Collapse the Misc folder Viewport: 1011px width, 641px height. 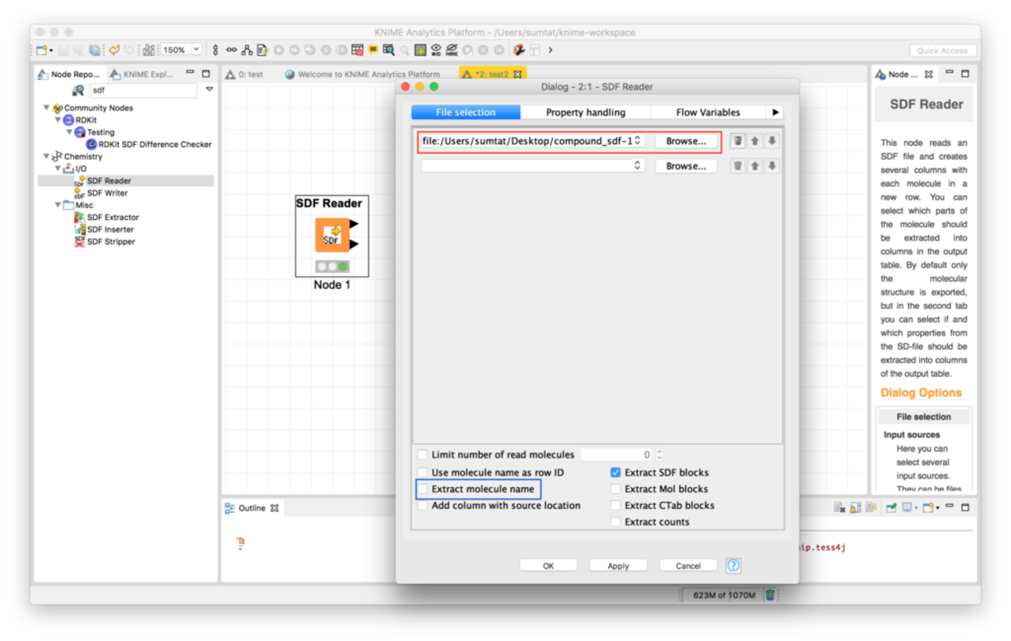point(58,205)
